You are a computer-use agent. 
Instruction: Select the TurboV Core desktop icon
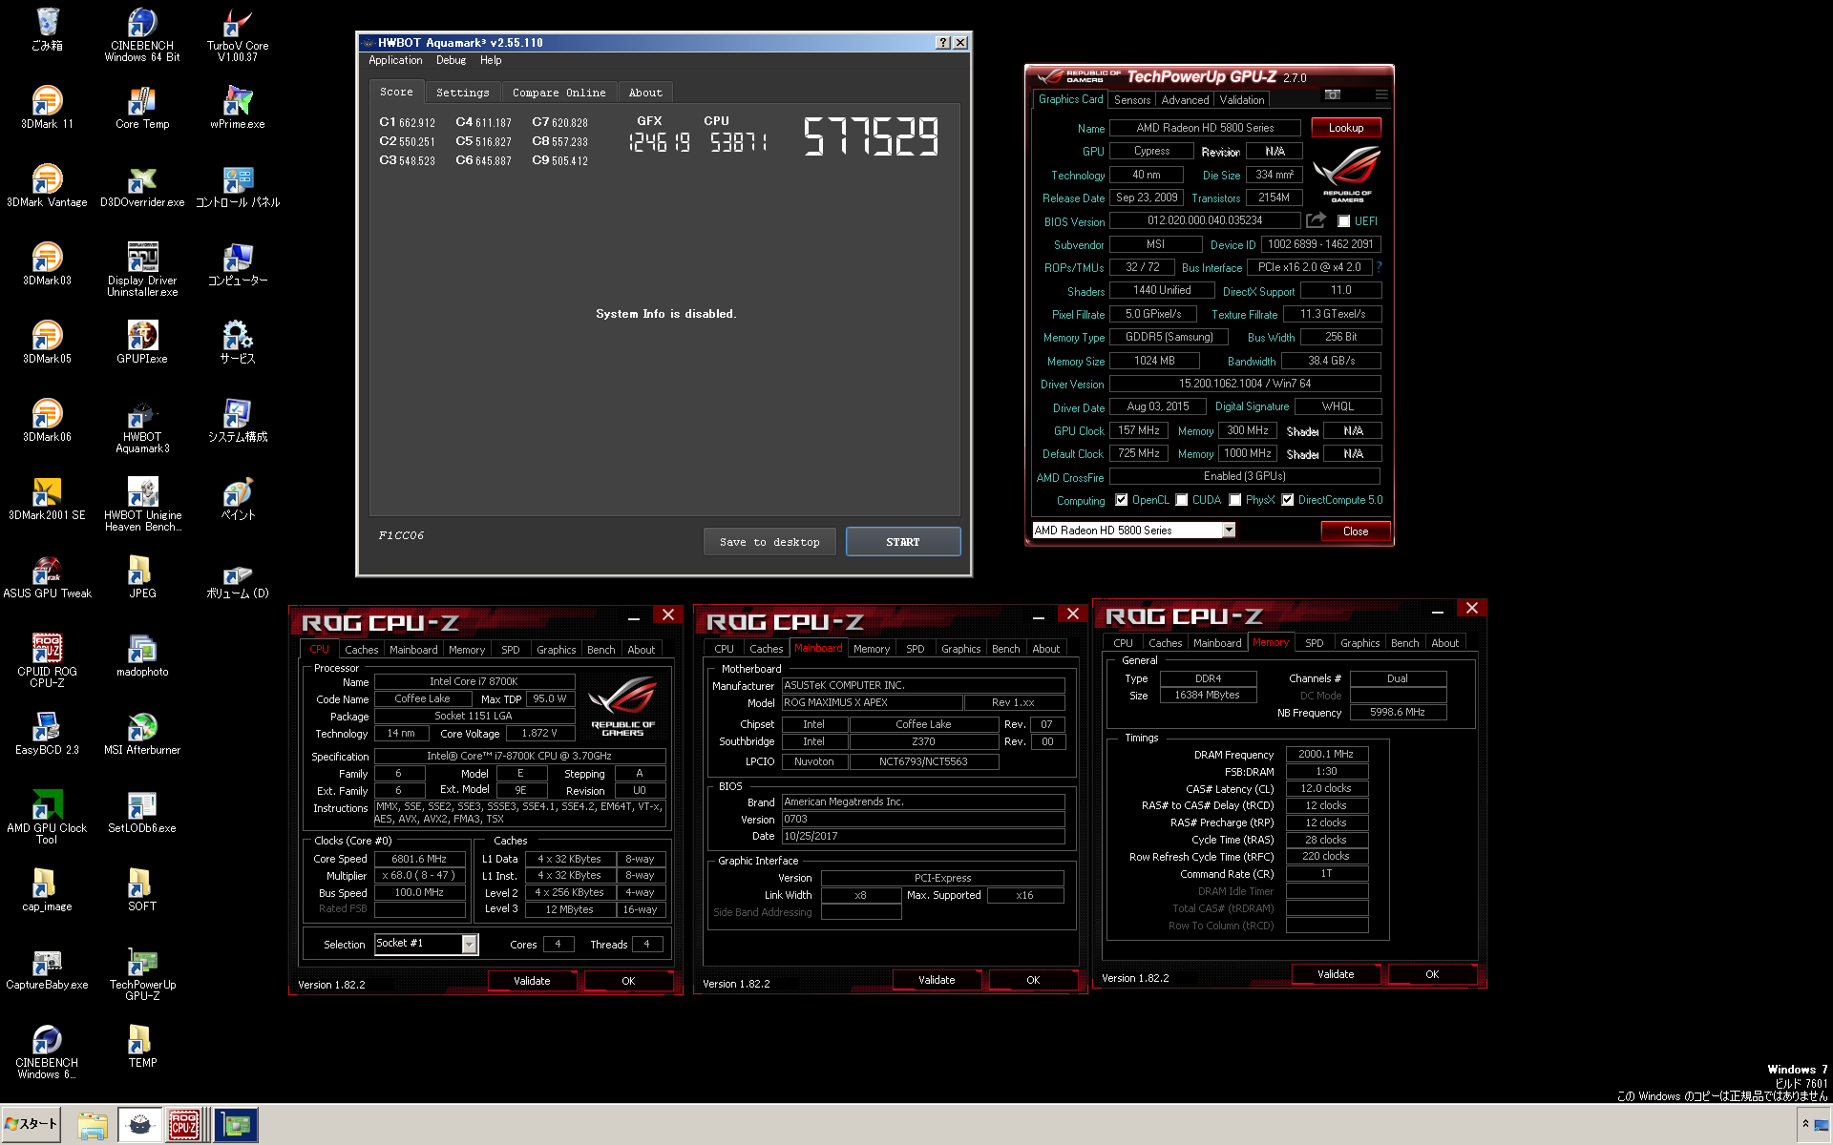click(238, 35)
